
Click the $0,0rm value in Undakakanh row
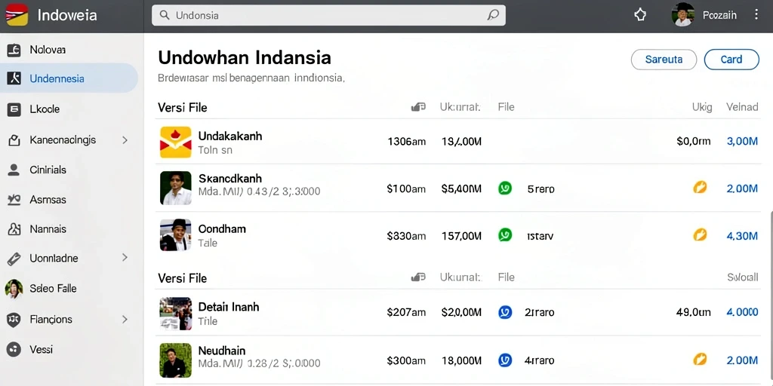point(694,142)
